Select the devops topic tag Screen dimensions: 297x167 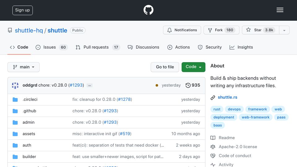point(234,109)
